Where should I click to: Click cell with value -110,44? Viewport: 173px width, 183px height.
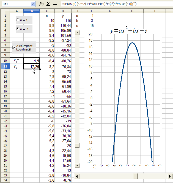click(63, 26)
